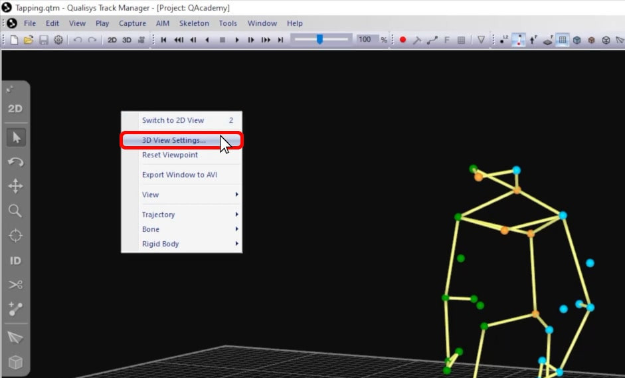Choose Reset Viewpoint in context menu
Viewport: 625px width, 378px height.
coord(182,155)
